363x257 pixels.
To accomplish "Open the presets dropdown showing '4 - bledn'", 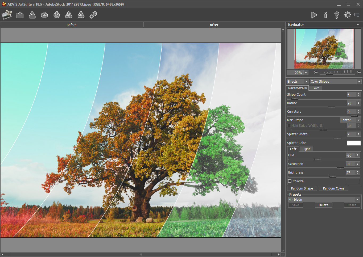I will click(324, 200).
